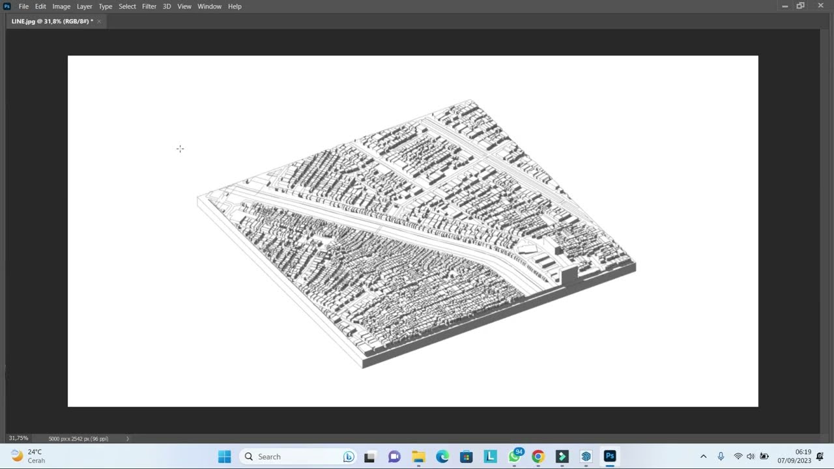Open the File menu
The width and height of the screenshot is (834, 469).
coord(23,7)
